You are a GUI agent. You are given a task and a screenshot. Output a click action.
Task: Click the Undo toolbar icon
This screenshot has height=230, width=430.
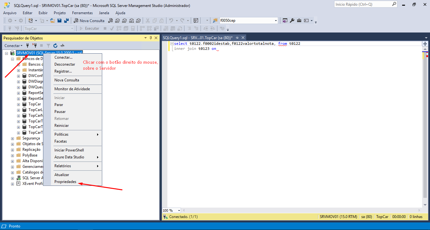click(x=171, y=21)
